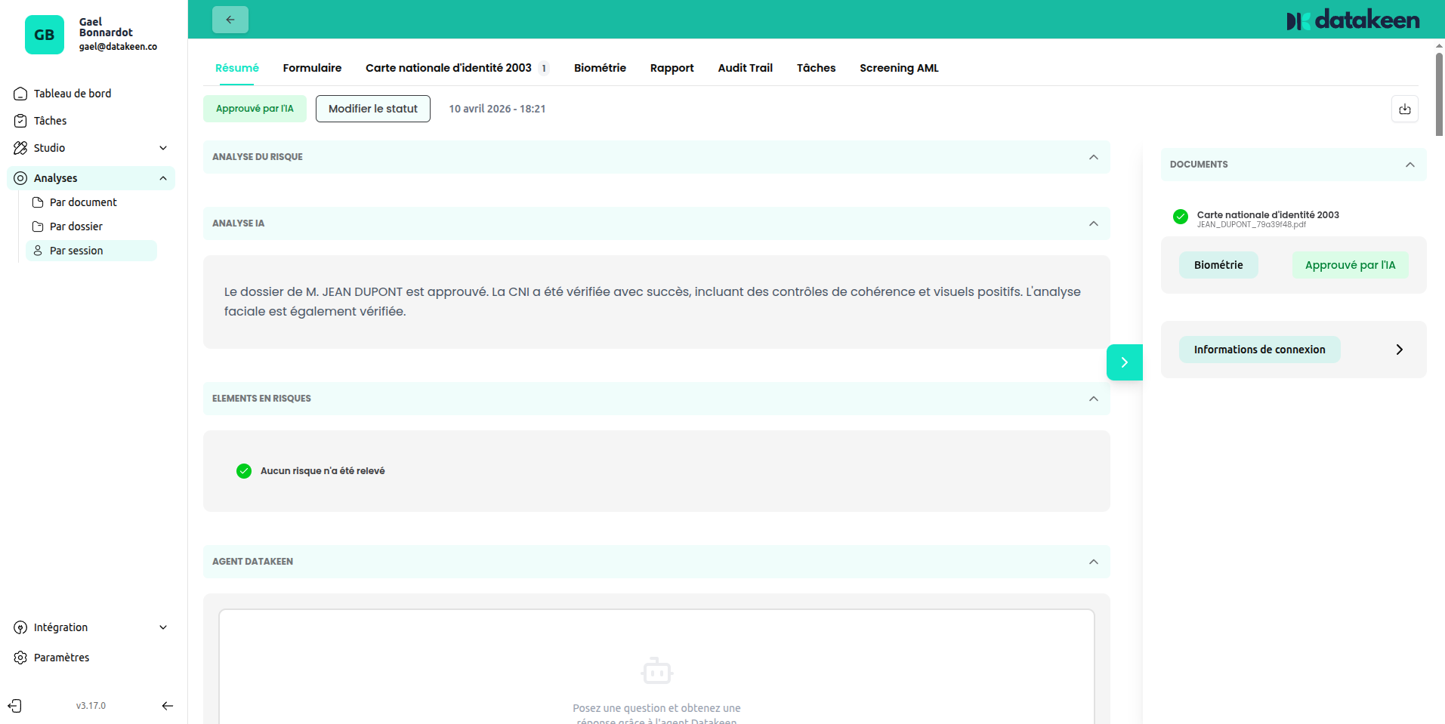Click the download report icon
This screenshot has height=724, width=1445.
[x=1404, y=109]
